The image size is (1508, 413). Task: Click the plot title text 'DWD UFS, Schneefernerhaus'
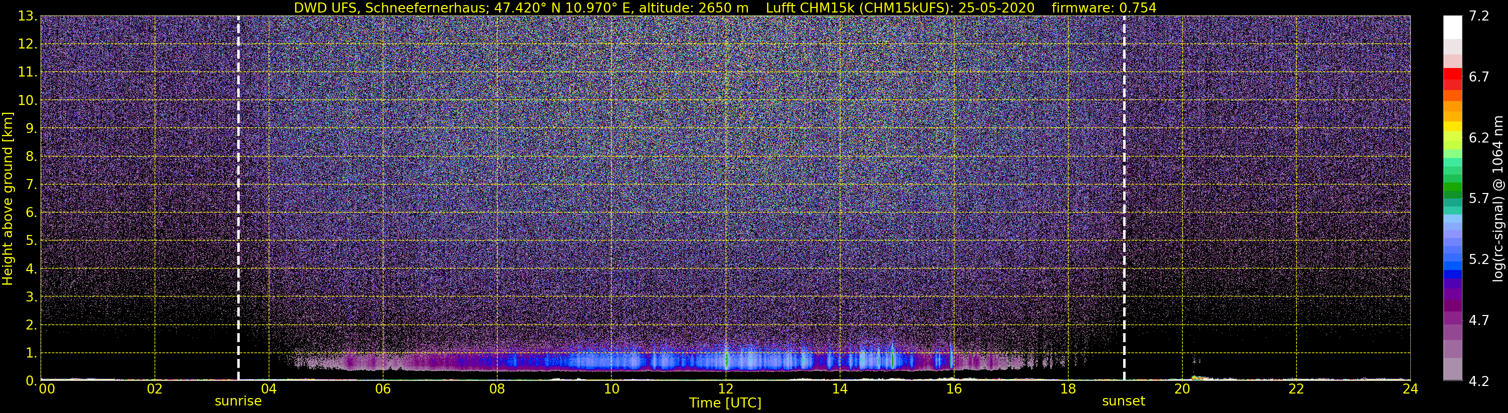pos(389,7)
